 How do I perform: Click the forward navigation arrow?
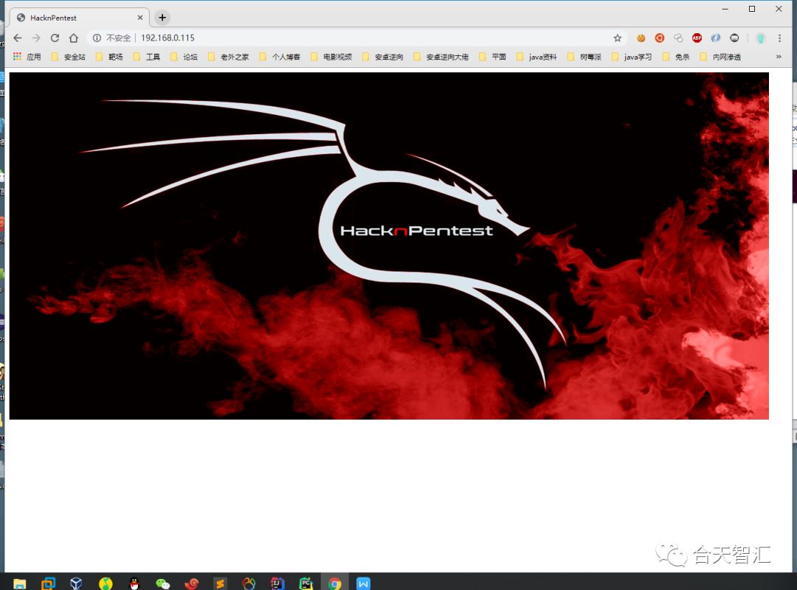pyautogui.click(x=36, y=38)
